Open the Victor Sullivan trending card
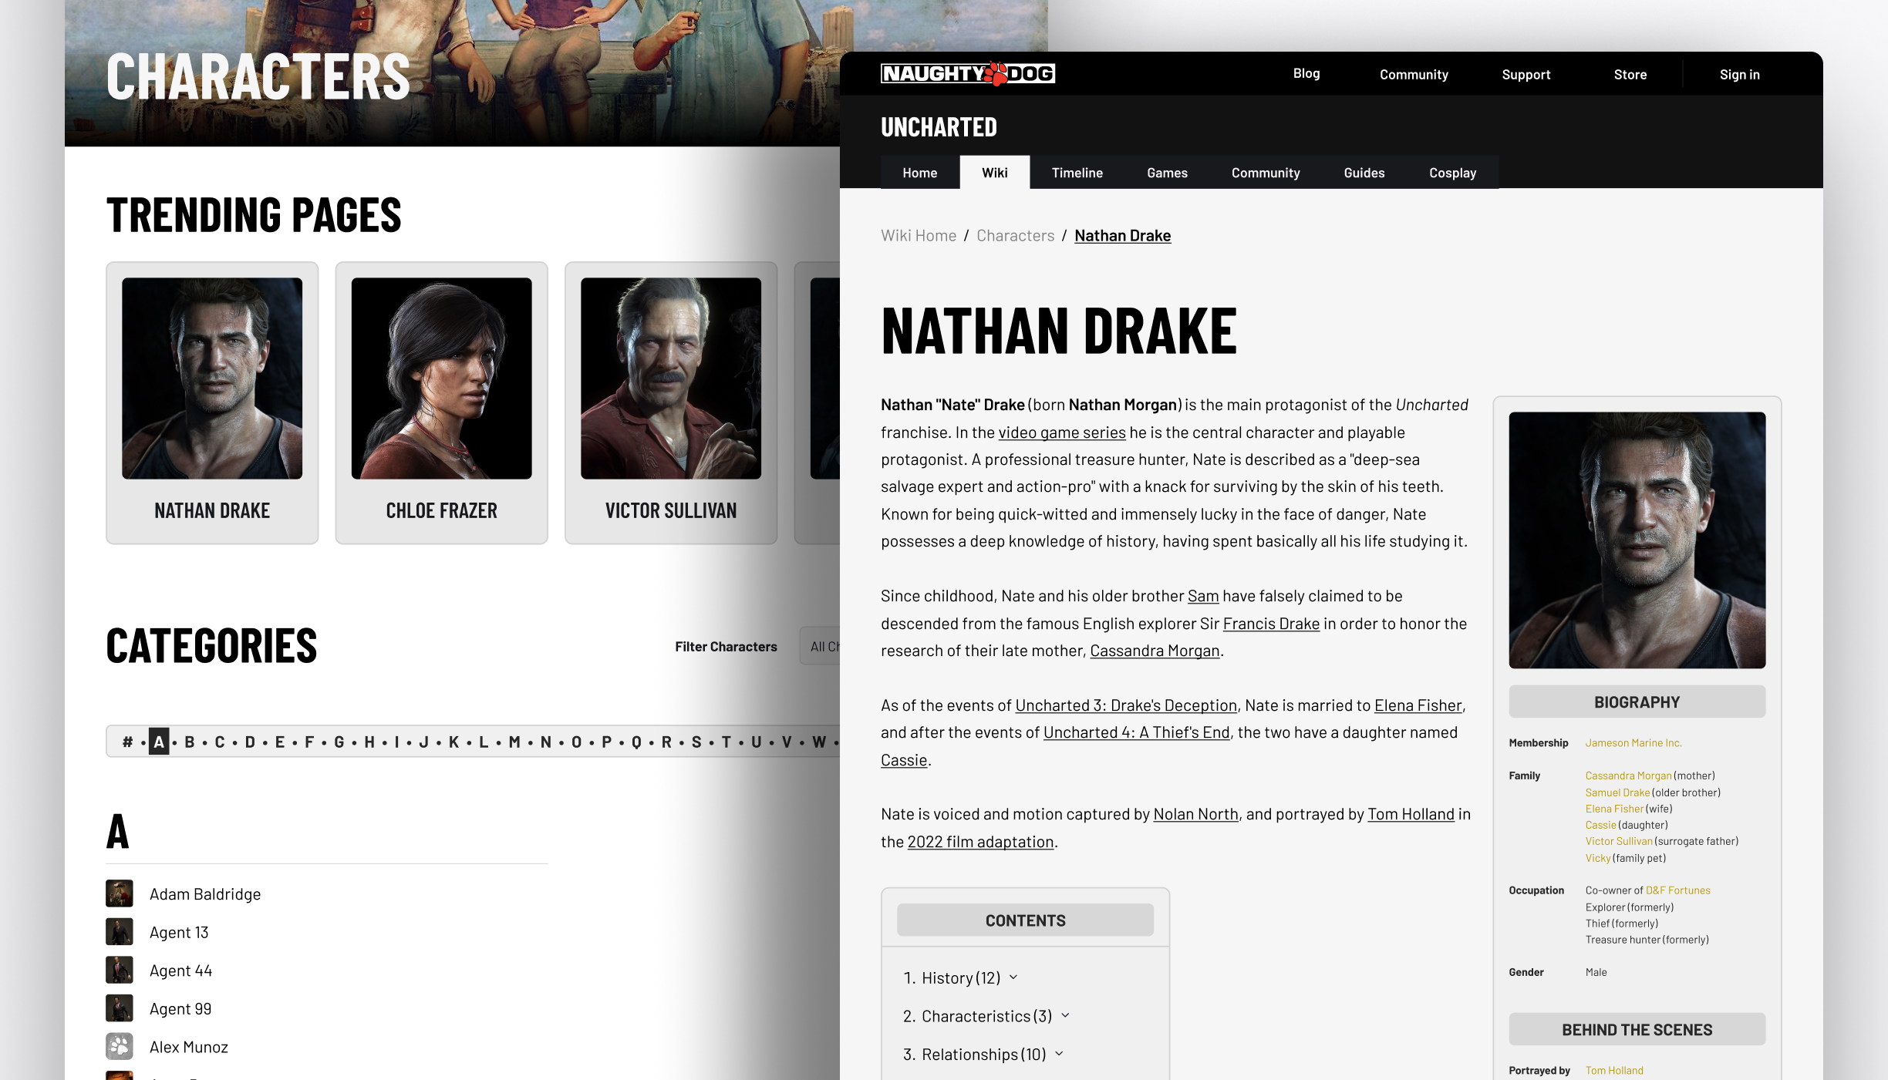The image size is (1888, 1080). (x=671, y=403)
